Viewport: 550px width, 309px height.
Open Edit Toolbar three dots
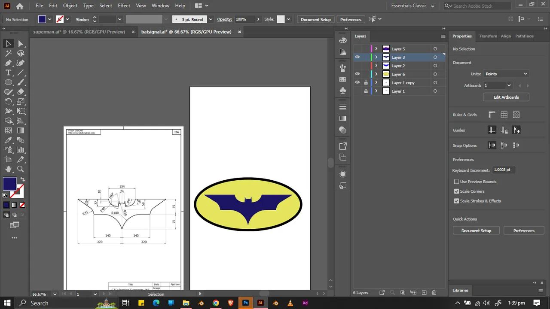[14, 238]
